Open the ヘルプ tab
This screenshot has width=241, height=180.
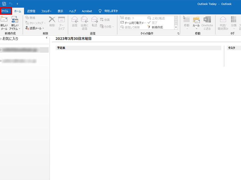tap(72, 11)
